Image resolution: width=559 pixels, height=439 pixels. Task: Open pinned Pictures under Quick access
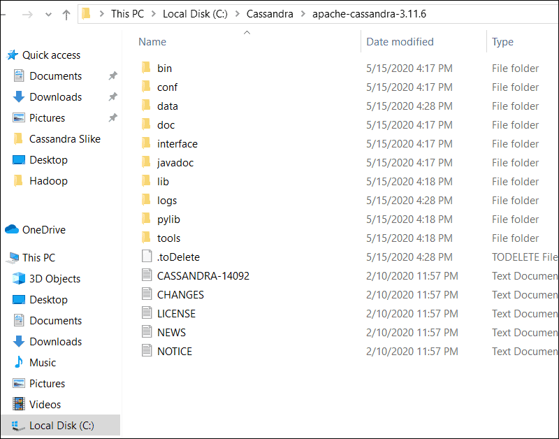click(47, 118)
